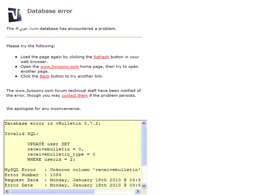Click the Back link

point(45,76)
